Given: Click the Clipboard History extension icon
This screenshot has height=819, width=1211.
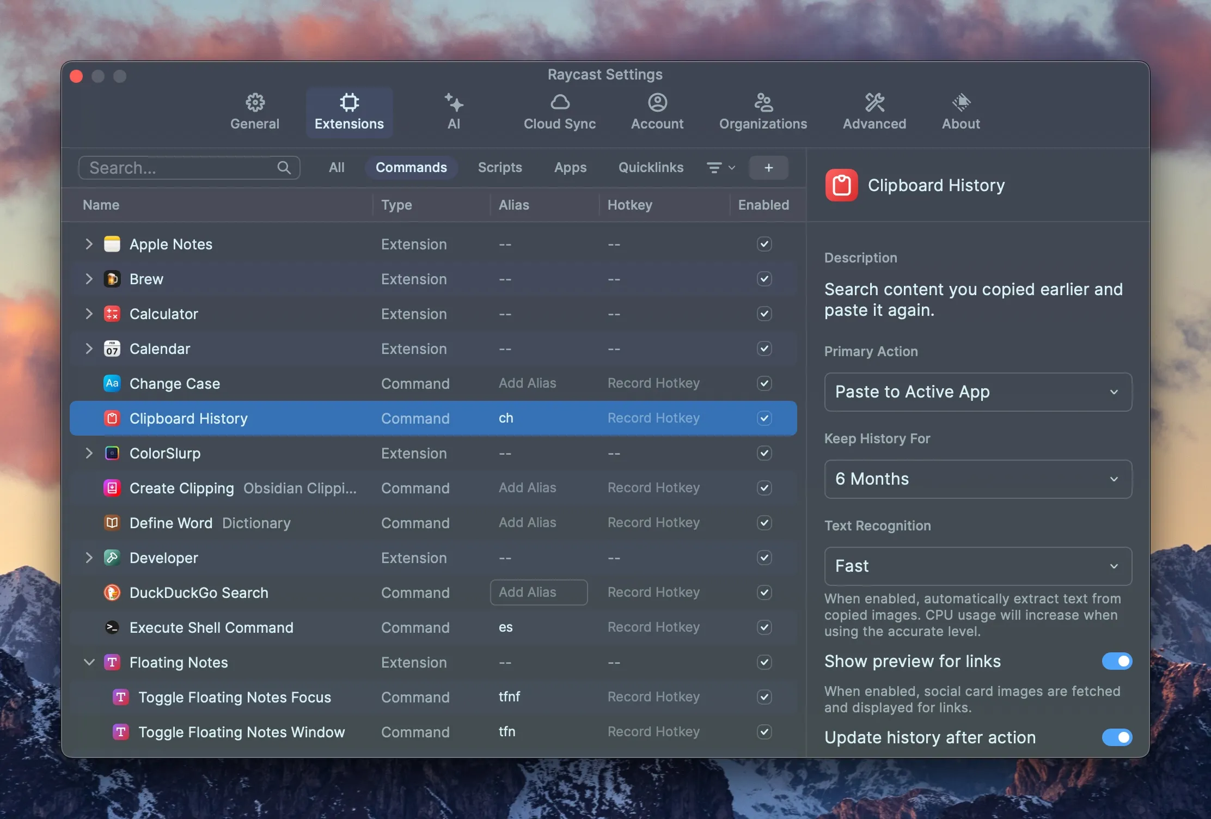Looking at the screenshot, I should coord(112,418).
